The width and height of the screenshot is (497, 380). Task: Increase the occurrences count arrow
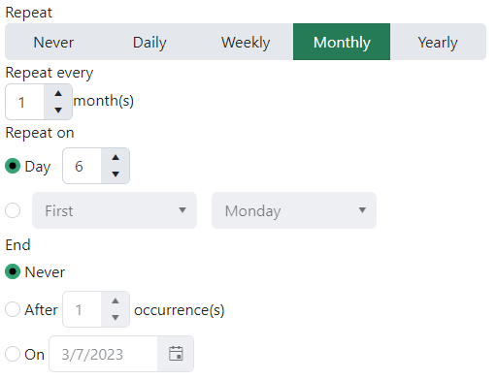(x=116, y=301)
